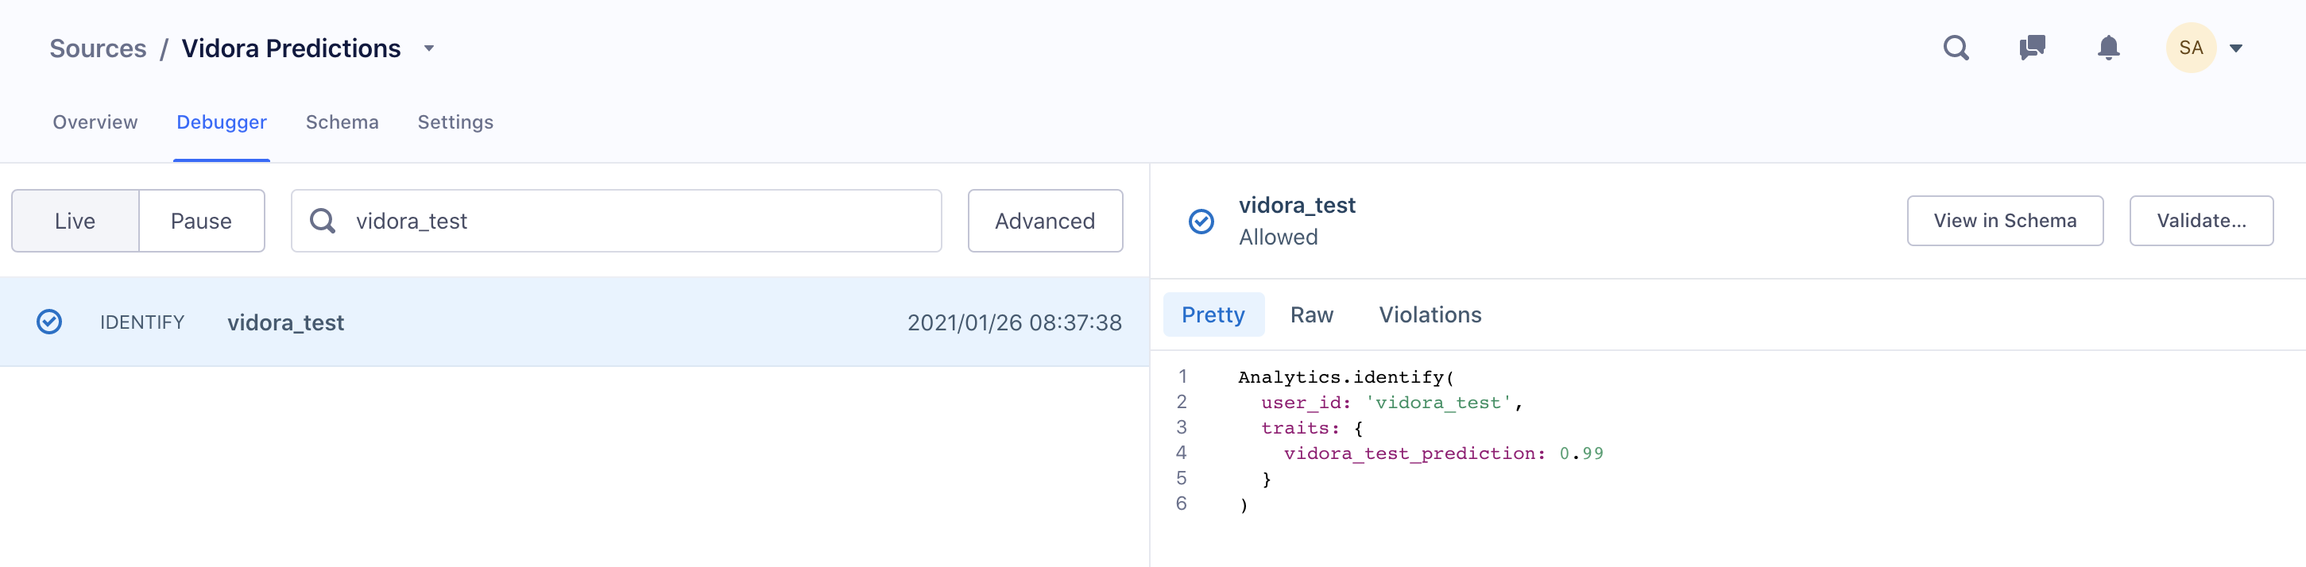Show the Pretty view tab
This screenshot has height=567, width=2306.
(1213, 314)
